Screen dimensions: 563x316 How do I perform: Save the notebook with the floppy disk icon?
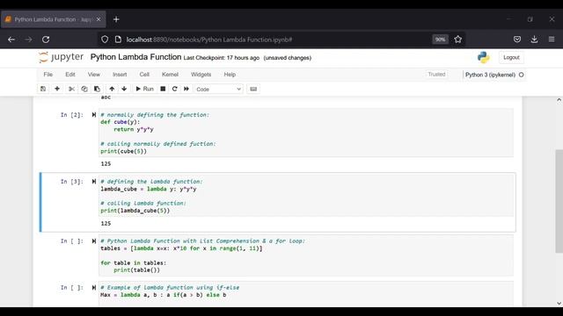43,89
